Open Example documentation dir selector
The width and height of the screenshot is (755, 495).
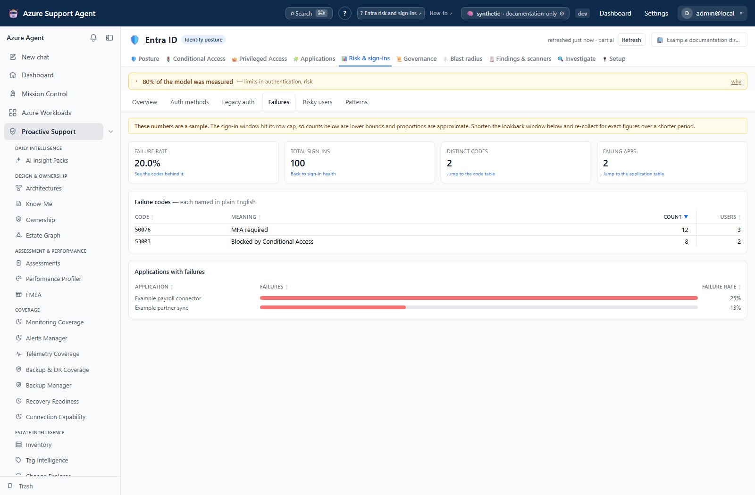point(699,40)
